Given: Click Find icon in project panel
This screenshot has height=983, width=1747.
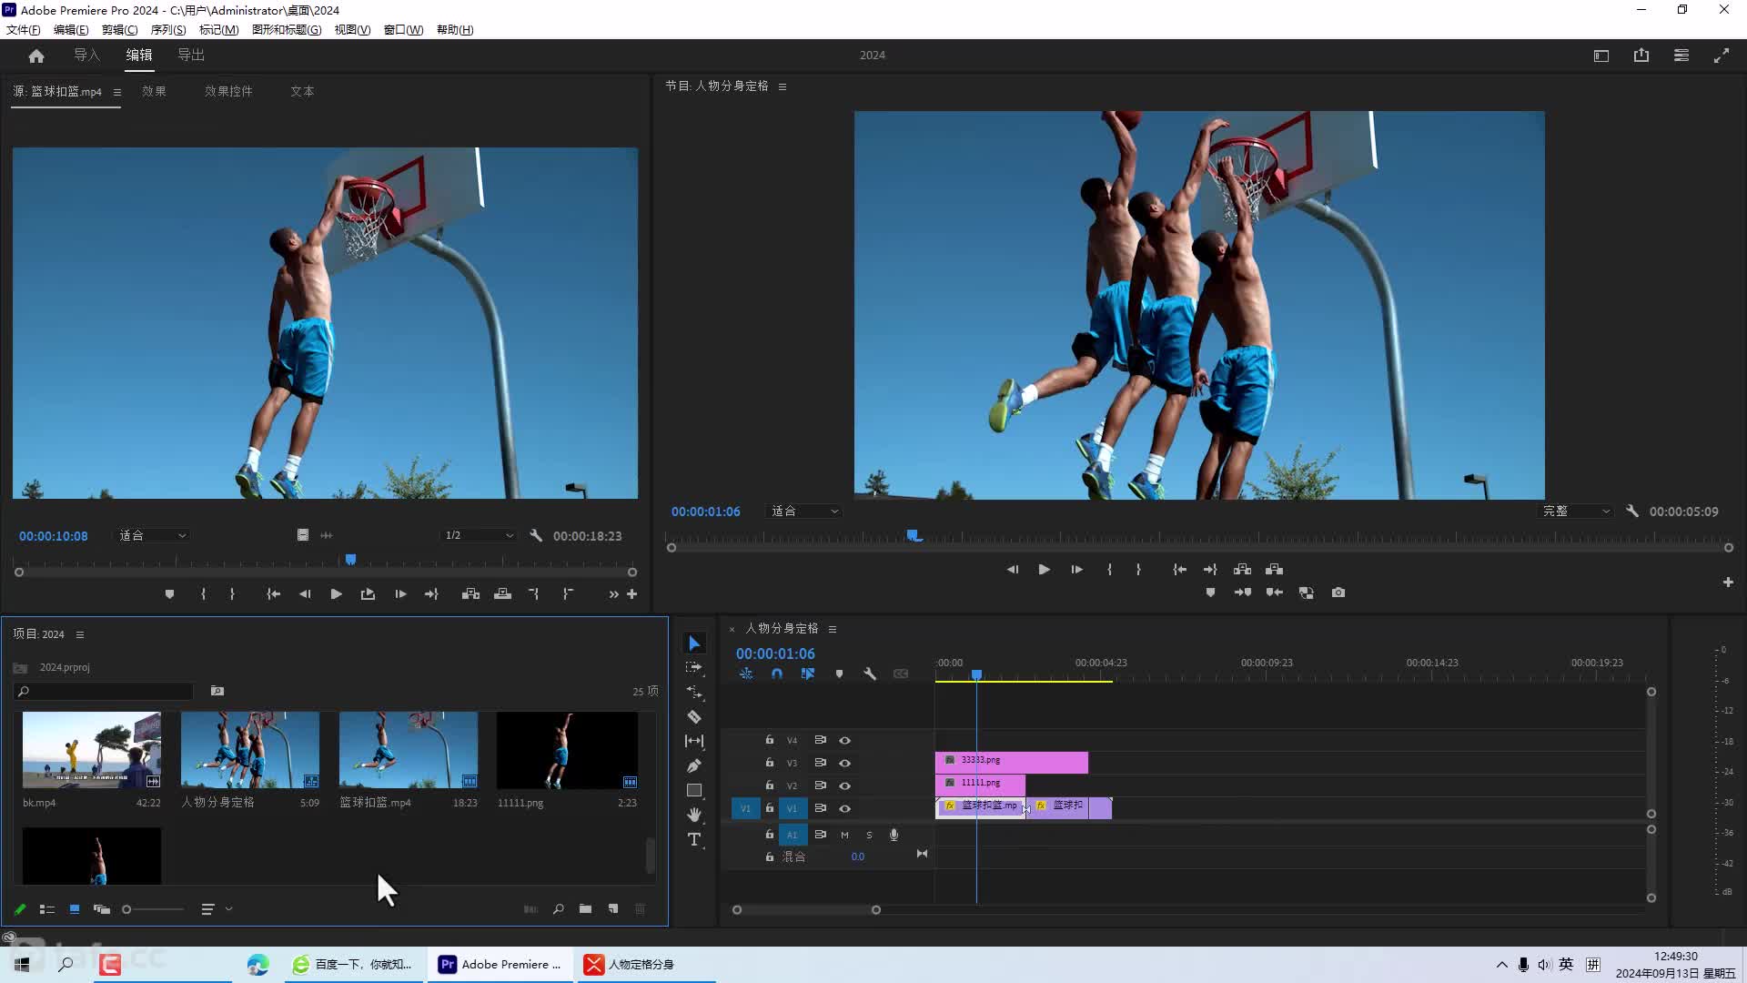Looking at the screenshot, I should tap(558, 908).
